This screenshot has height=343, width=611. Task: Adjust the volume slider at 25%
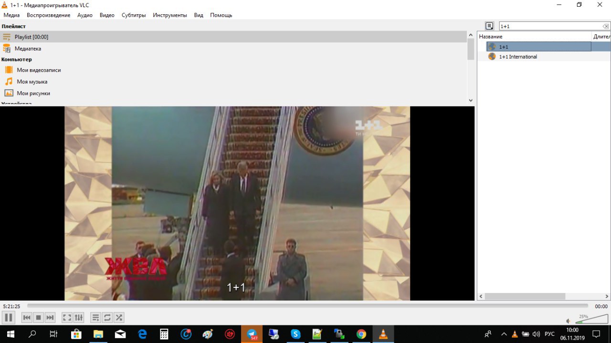tap(591, 319)
